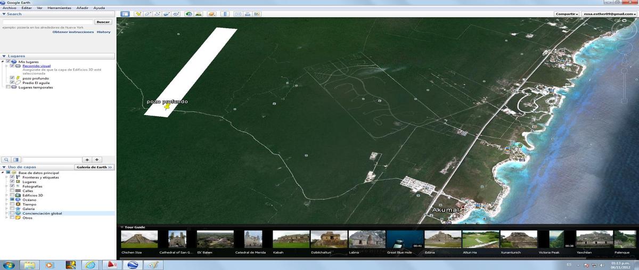Click the add placemark toolbar icon
The image size is (639, 270).
[x=138, y=14]
